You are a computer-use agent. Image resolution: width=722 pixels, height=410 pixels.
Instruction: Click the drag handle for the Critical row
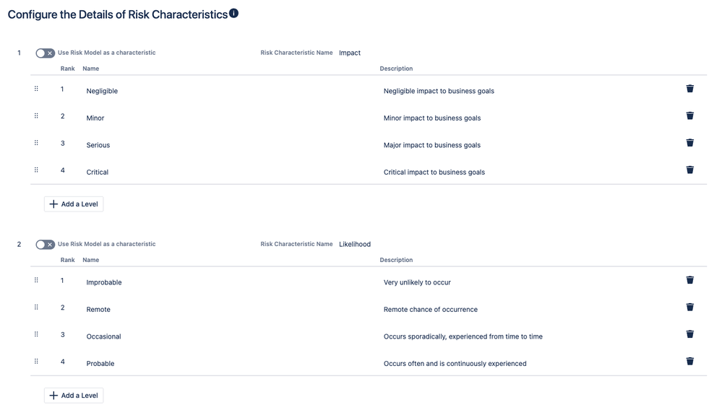pyautogui.click(x=36, y=170)
